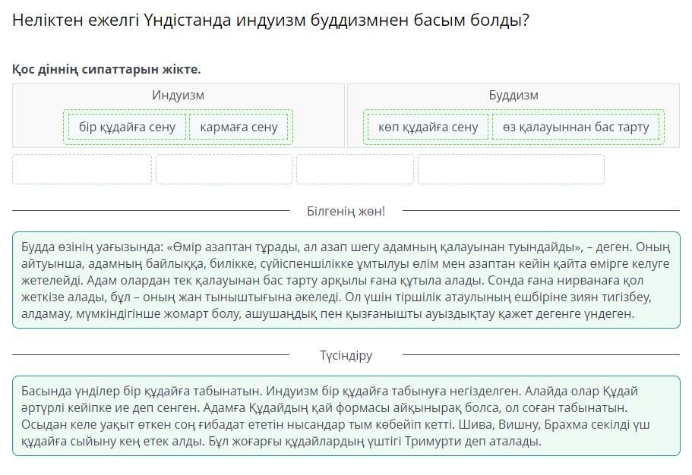
Task: Click the 'Индуизм' column heading
Action: click(178, 96)
